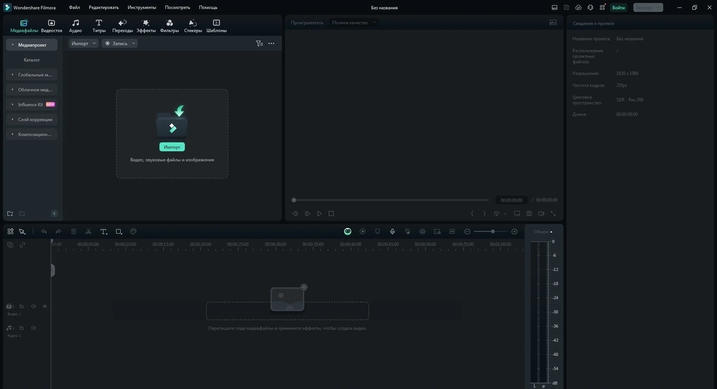This screenshot has width=717, height=389.
Task: Click the voiceover microphone icon in timeline
Action: click(393, 231)
